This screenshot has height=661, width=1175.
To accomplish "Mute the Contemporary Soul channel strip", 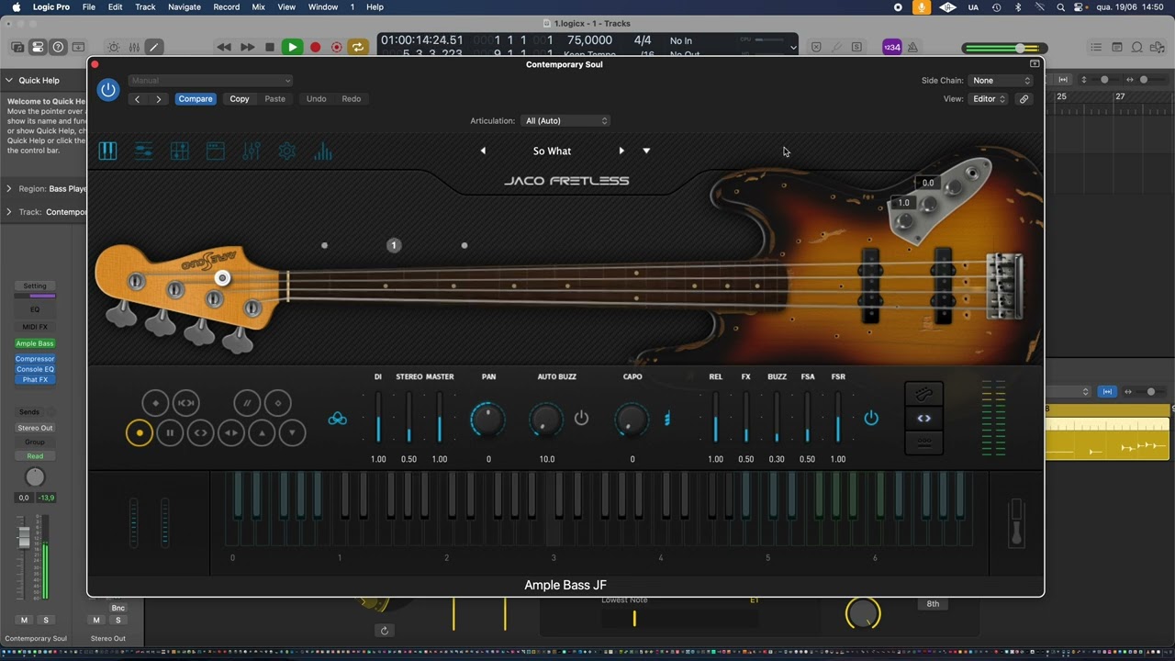I will (25, 621).
